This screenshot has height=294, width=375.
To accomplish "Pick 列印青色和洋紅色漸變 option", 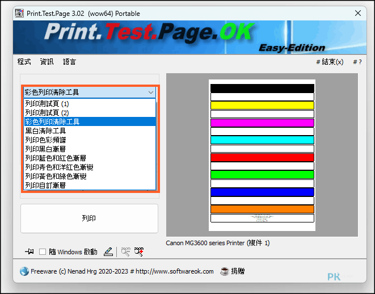I will click(90, 167).
